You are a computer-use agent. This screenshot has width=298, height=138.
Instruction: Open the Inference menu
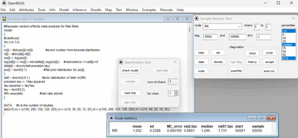pos(80,10)
